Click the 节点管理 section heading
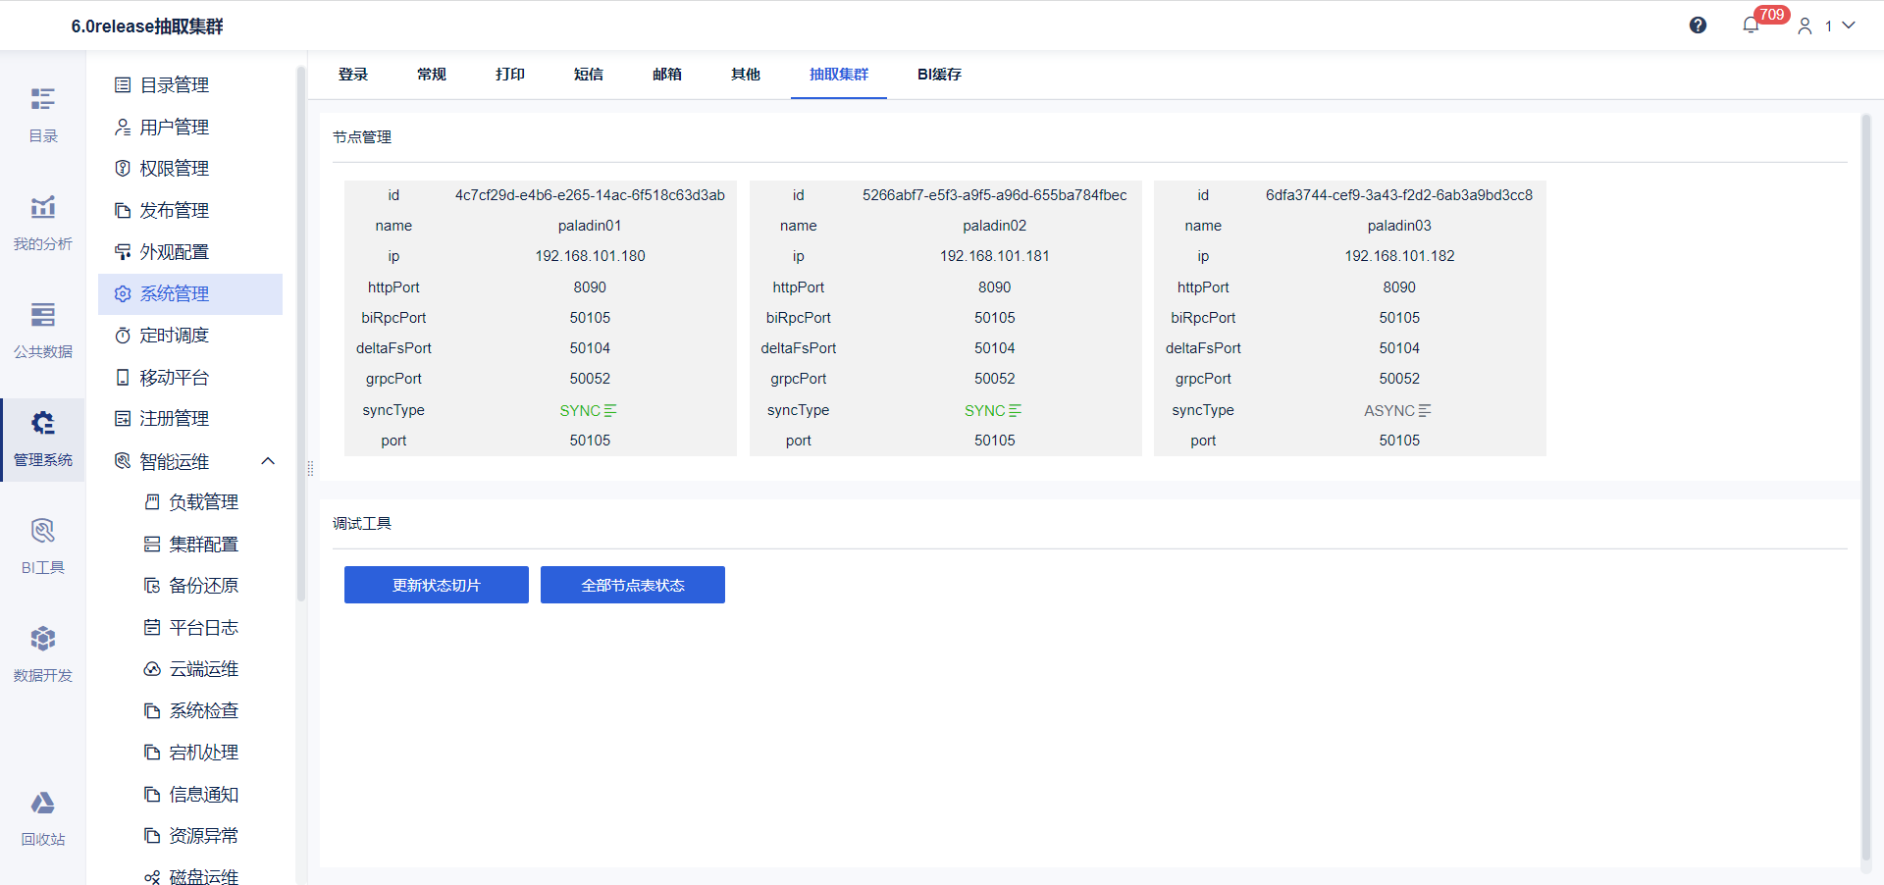The width and height of the screenshot is (1884, 885). click(362, 137)
